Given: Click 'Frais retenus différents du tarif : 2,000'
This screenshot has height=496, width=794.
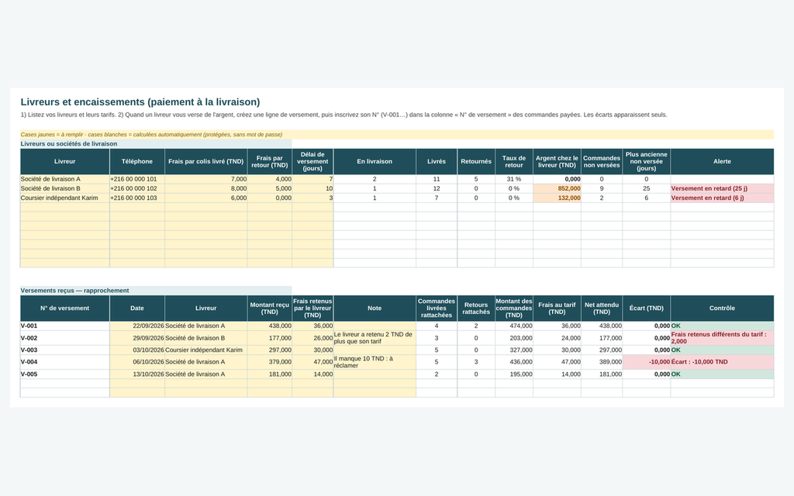Looking at the screenshot, I should 722,338.
